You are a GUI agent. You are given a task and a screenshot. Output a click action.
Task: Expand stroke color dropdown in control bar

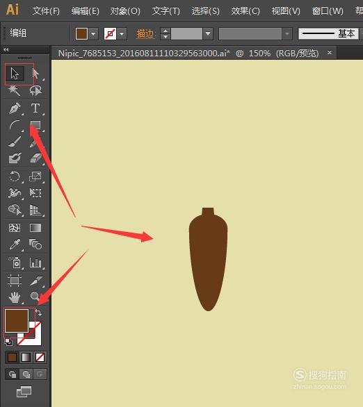tap(122, 34)
